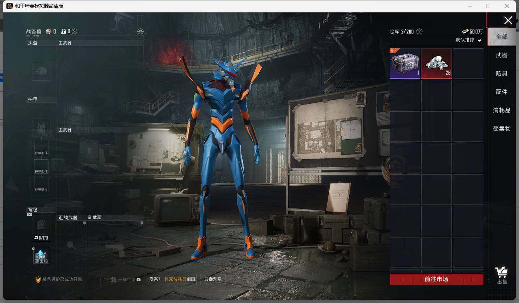The image size is (519, 303).
Task: Switch to the 武器 category tab
Action: click(x=502, y=55)
